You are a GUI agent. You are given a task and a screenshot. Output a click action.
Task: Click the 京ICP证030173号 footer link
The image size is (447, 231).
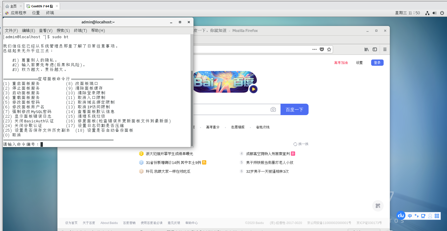click(x=369, y=223)
